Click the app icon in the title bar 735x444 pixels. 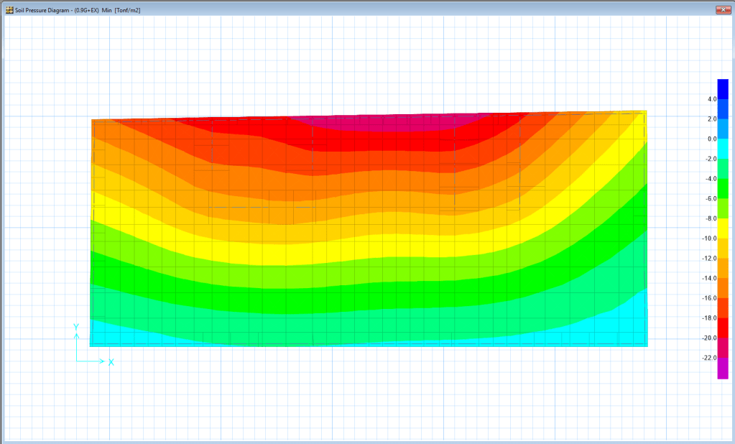coord(9,11)
